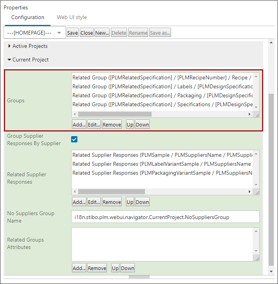This screenshot has width=278, height=284.
Task: Click Remove under Related Groups Attributes
Action: pyautogui.click(x=97, y=268)
